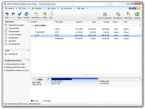Collapse the Disk 1 (MBR) group
Image resolution: width=145 pixels, height=109 pixels.
[139, 25]
